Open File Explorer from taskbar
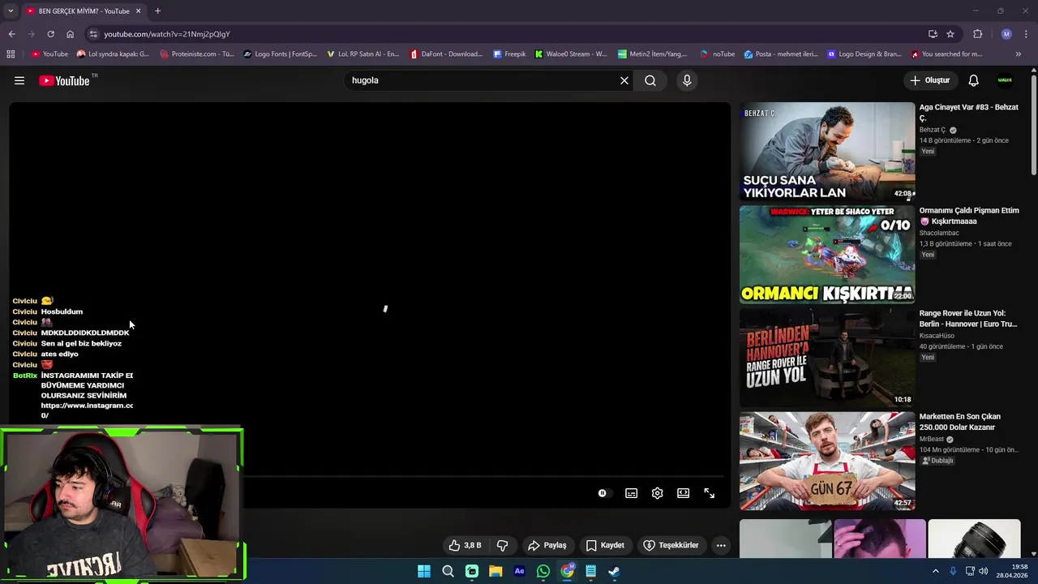1038x584 pixels. tap(495, 571)
